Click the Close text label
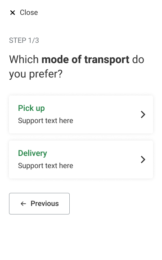This screenshot has height=260, width=162. point(29,13)
